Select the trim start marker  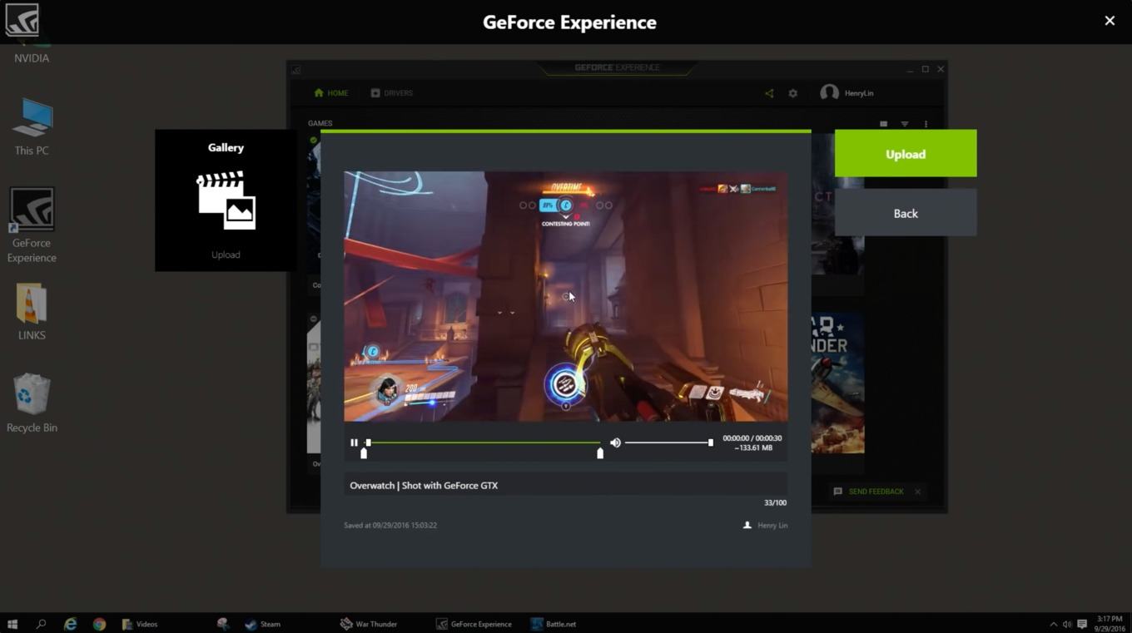click(x=364, y=453)
